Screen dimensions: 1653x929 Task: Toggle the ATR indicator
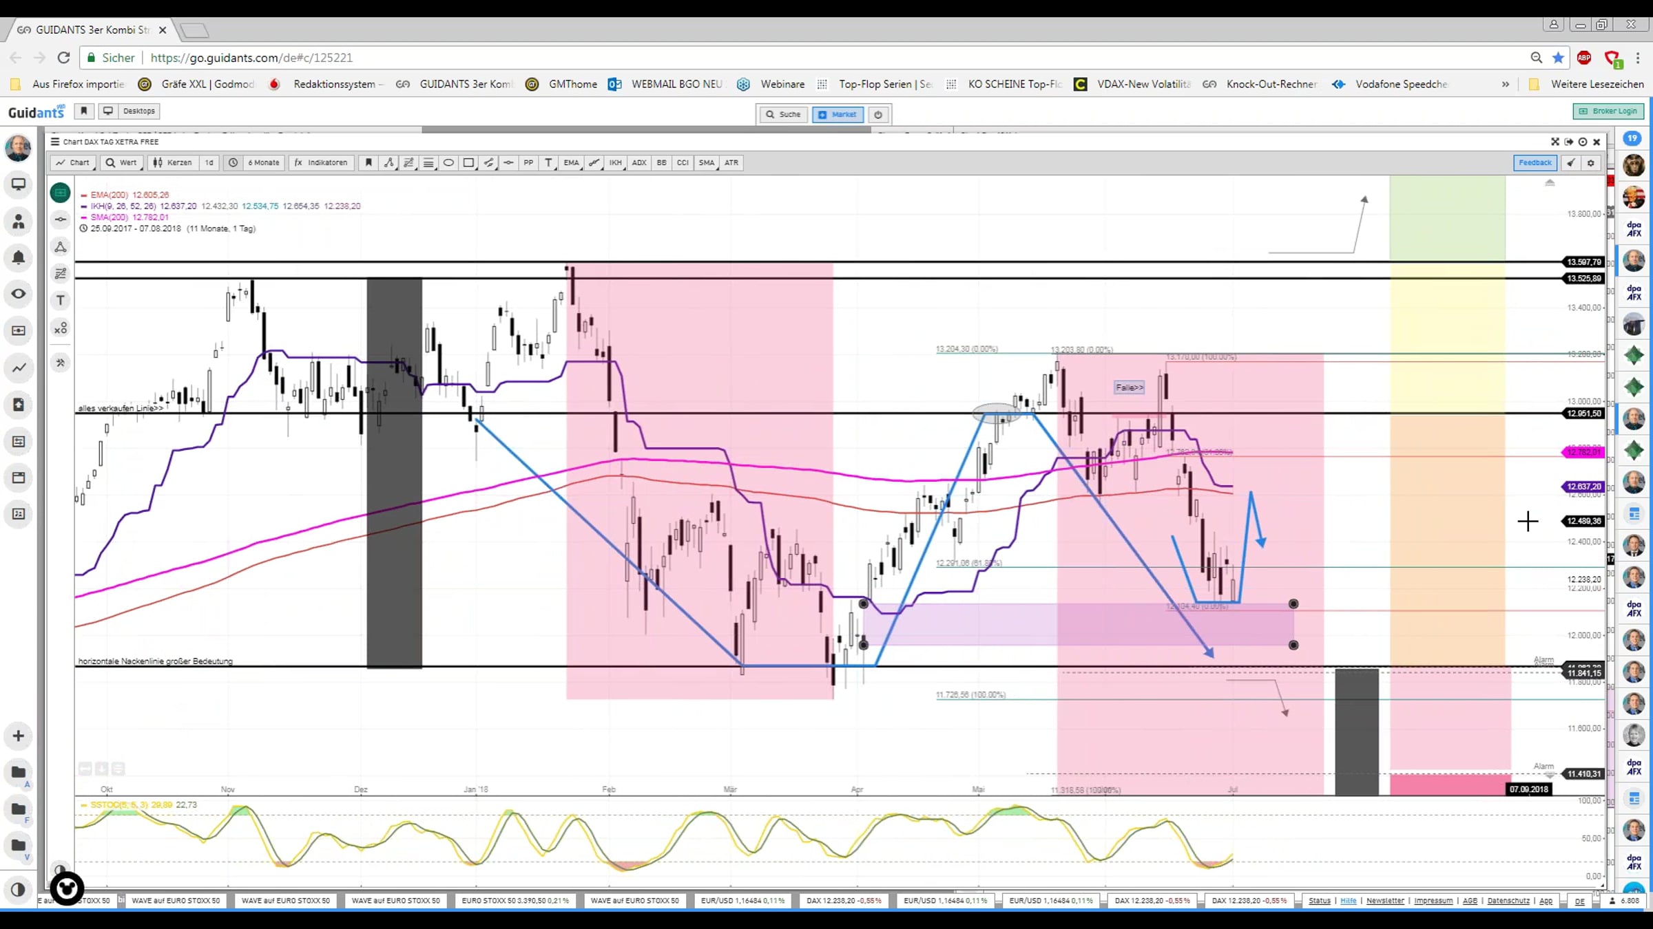731,162
